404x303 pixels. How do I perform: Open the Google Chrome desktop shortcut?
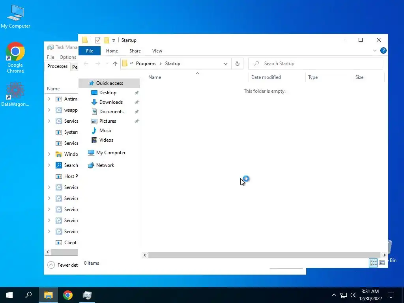tap(15, 57)
